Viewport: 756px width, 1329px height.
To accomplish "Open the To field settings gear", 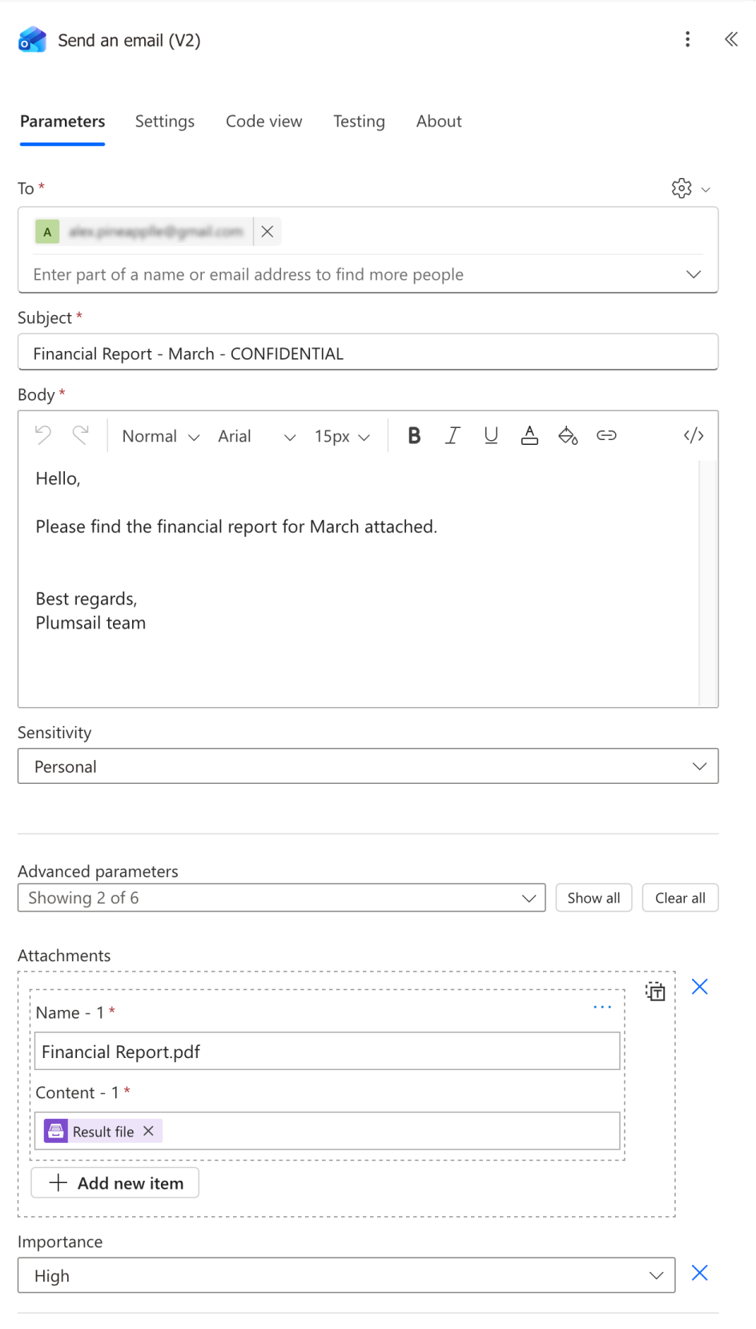I will click(x=682, y=188).
